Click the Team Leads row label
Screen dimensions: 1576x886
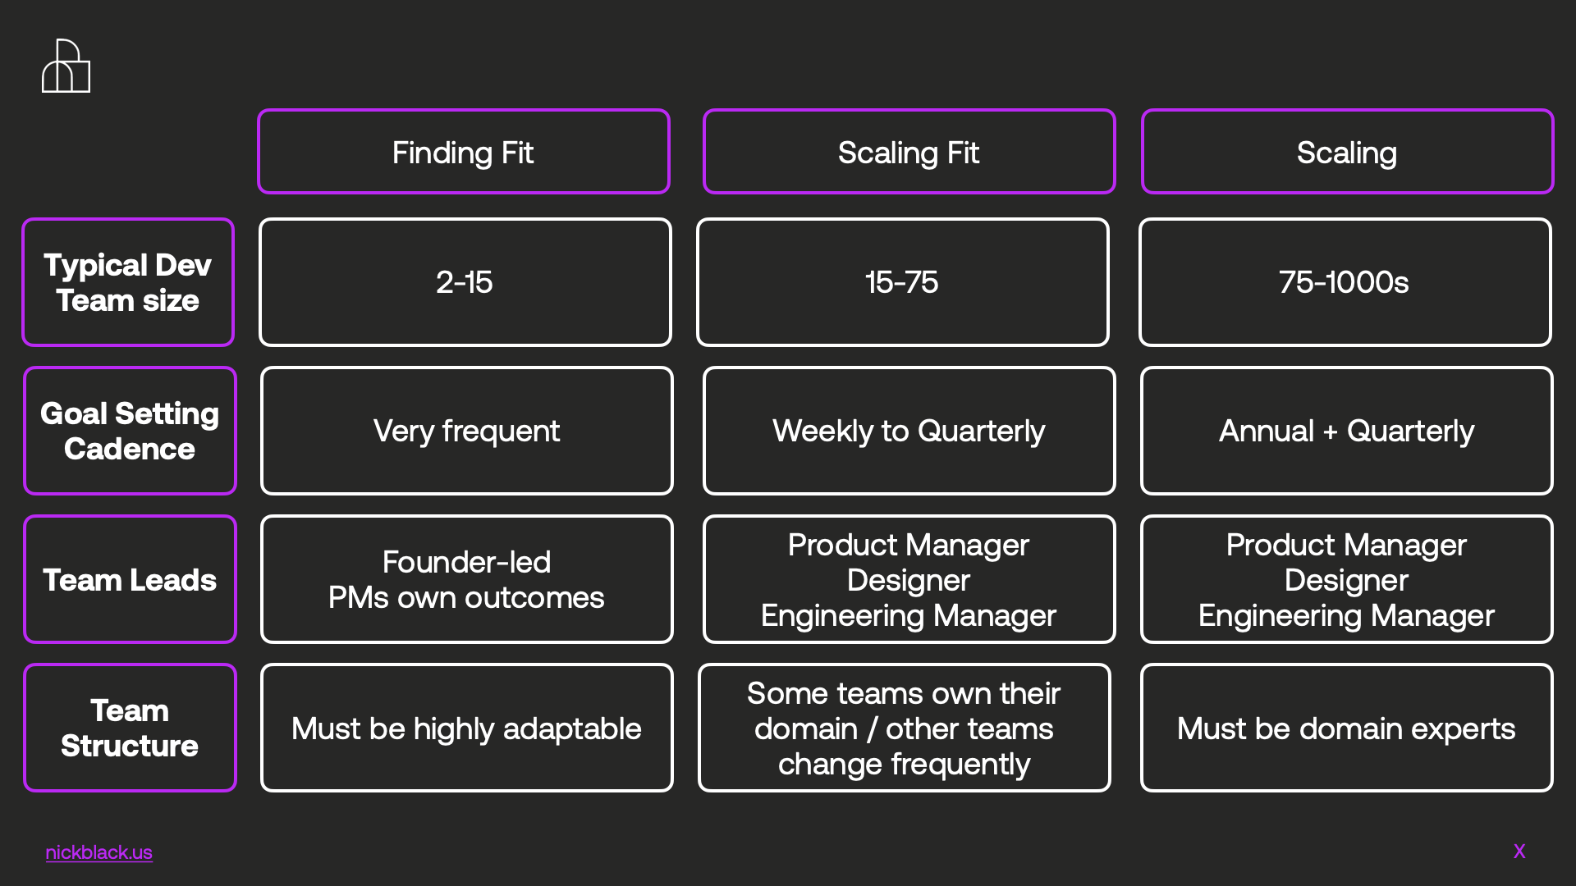130,579
